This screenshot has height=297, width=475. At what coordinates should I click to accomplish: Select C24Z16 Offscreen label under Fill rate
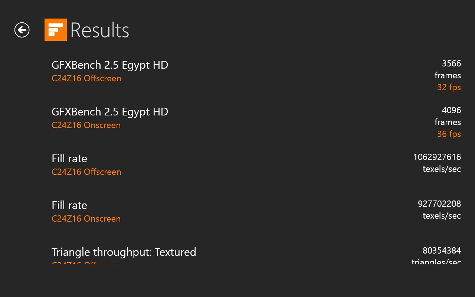click(x=86, y=172)
